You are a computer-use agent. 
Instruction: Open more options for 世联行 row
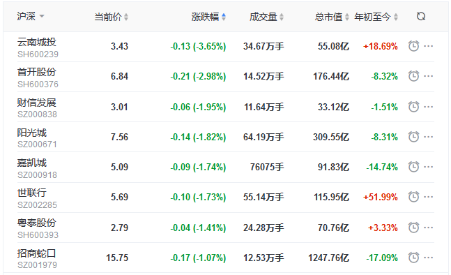tap(428, 197)
